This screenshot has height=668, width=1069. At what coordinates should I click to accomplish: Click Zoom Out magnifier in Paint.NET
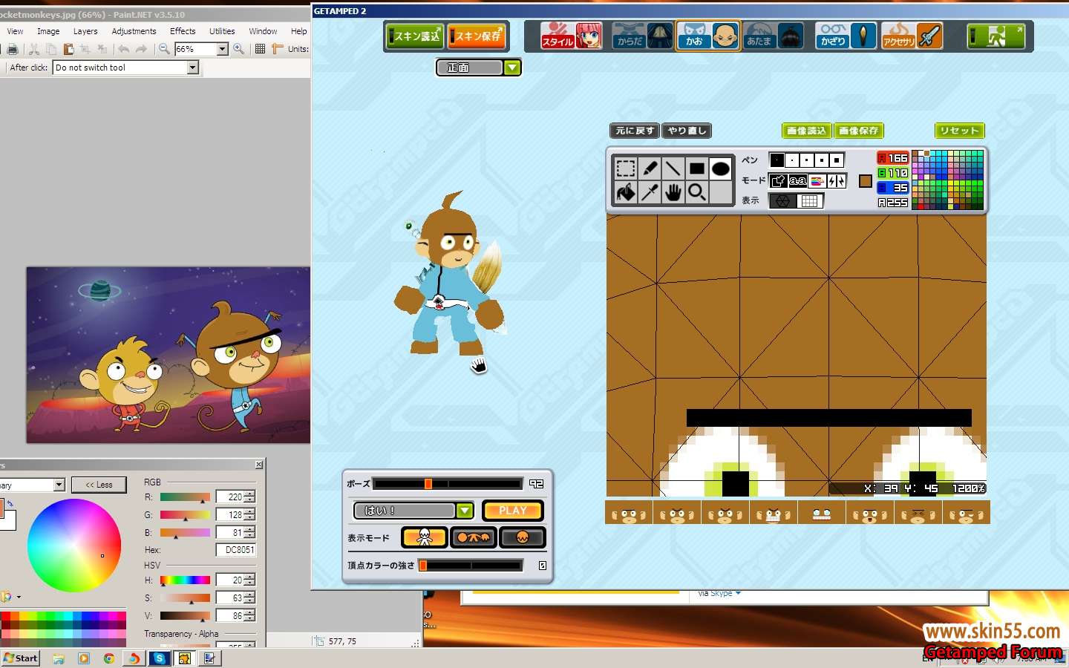[164, 49]
